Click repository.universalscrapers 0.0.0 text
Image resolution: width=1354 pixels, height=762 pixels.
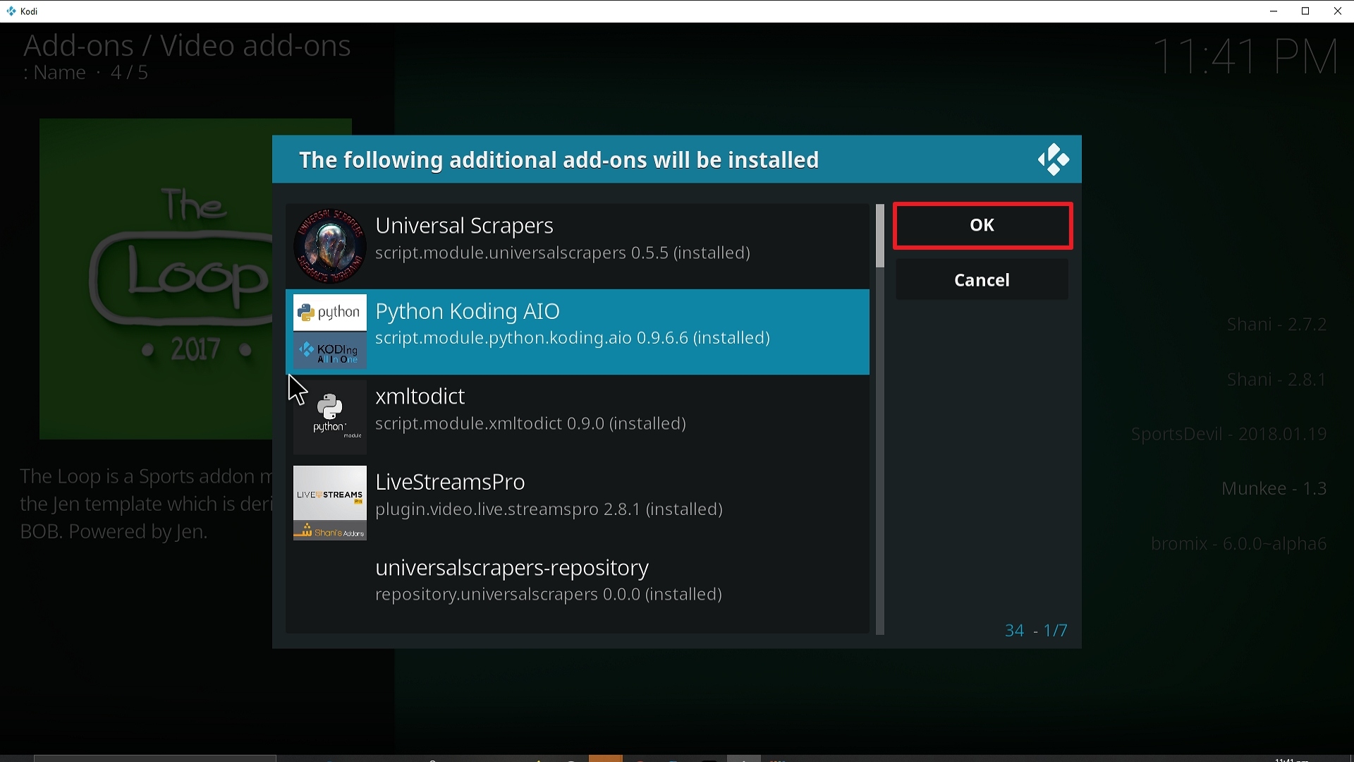tap(548, 595)
